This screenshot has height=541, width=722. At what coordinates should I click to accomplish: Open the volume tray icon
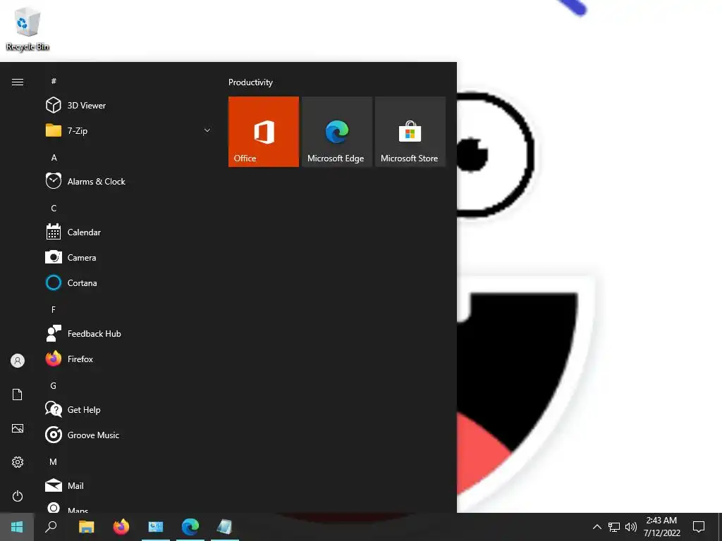(631, 527)
